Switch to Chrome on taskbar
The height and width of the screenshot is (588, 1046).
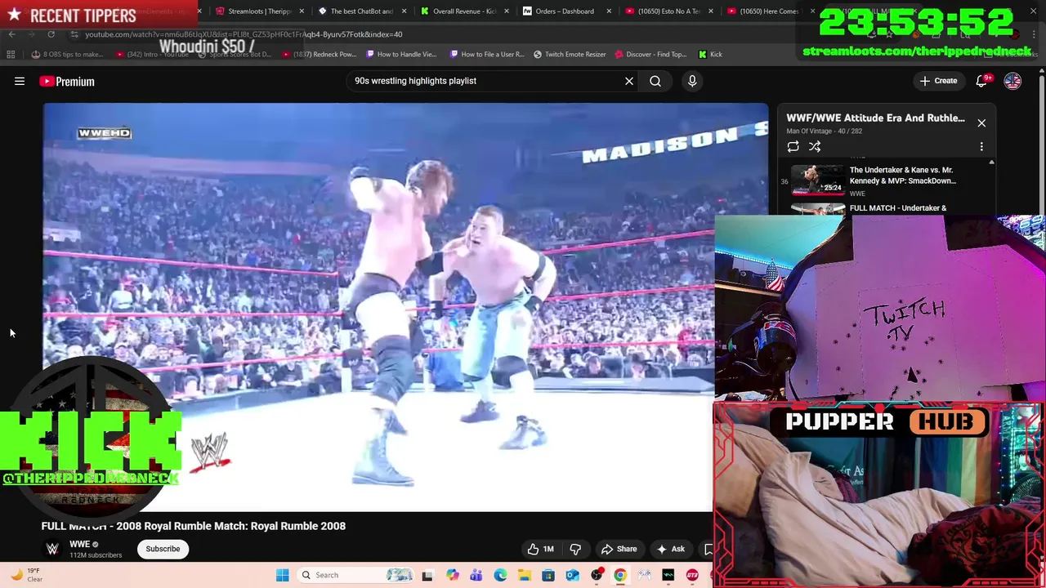620,575
